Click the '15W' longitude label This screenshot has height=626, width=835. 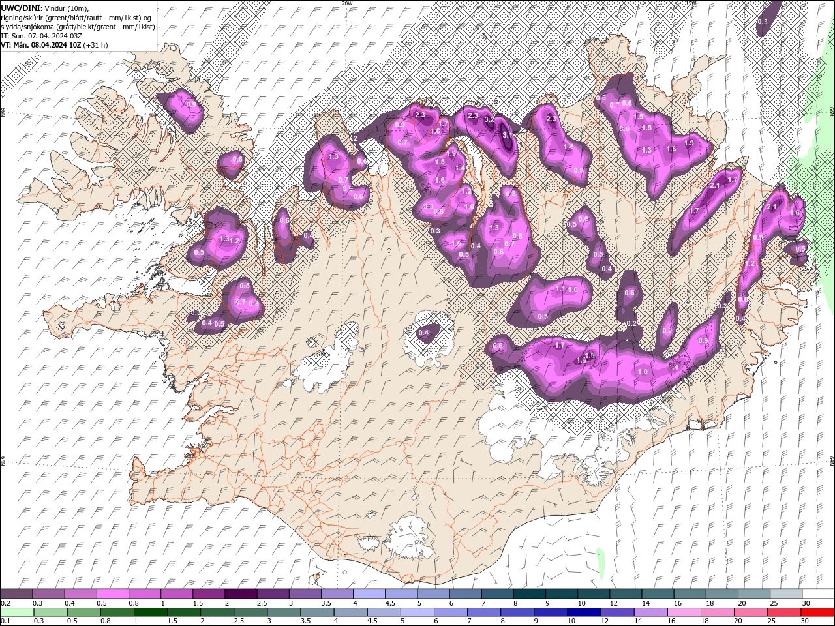(691, 3)
